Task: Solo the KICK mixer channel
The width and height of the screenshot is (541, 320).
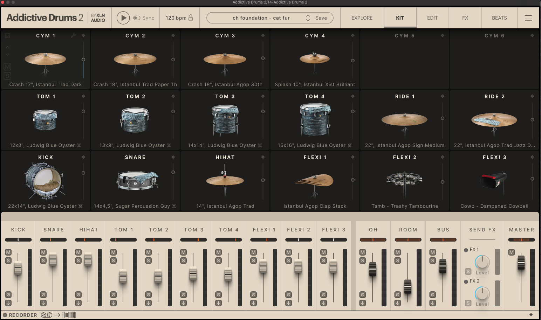Action: (8, 260)
